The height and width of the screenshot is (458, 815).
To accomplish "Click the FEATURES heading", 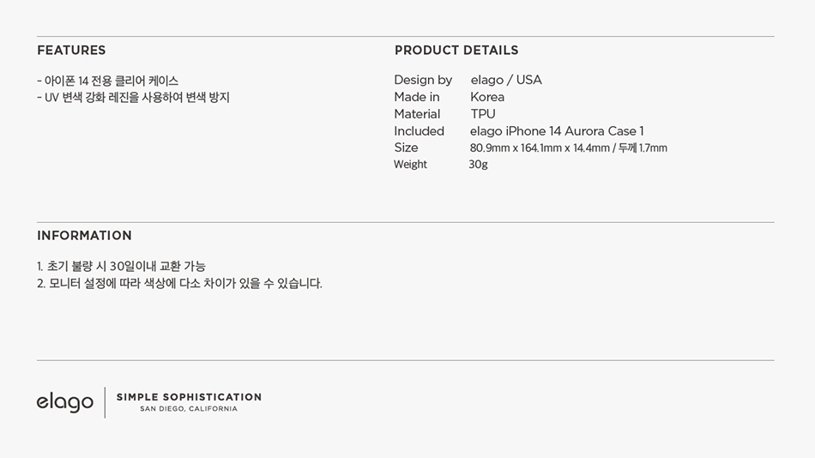I will 71,51.
